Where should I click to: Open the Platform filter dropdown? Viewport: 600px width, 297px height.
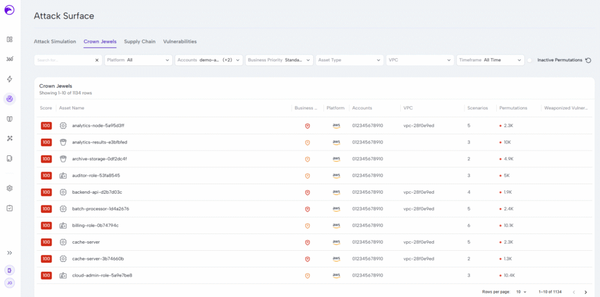[138, 60]
